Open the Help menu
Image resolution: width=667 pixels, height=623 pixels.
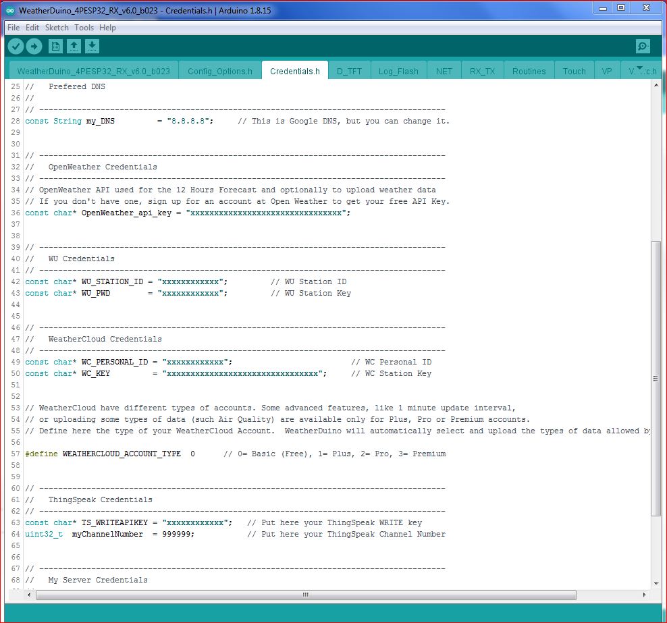coord(107,28)
